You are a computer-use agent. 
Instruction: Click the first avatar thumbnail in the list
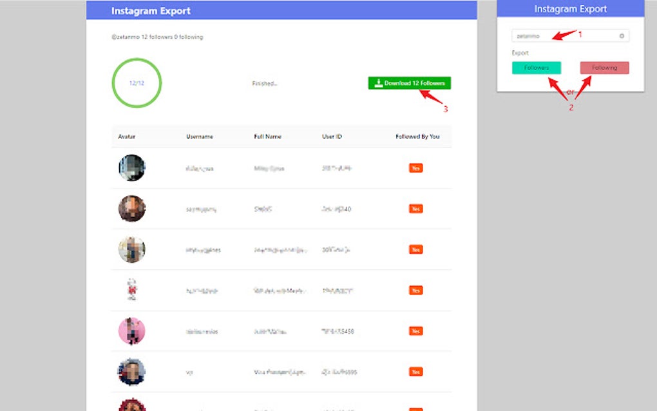click(x=131, y=167)
